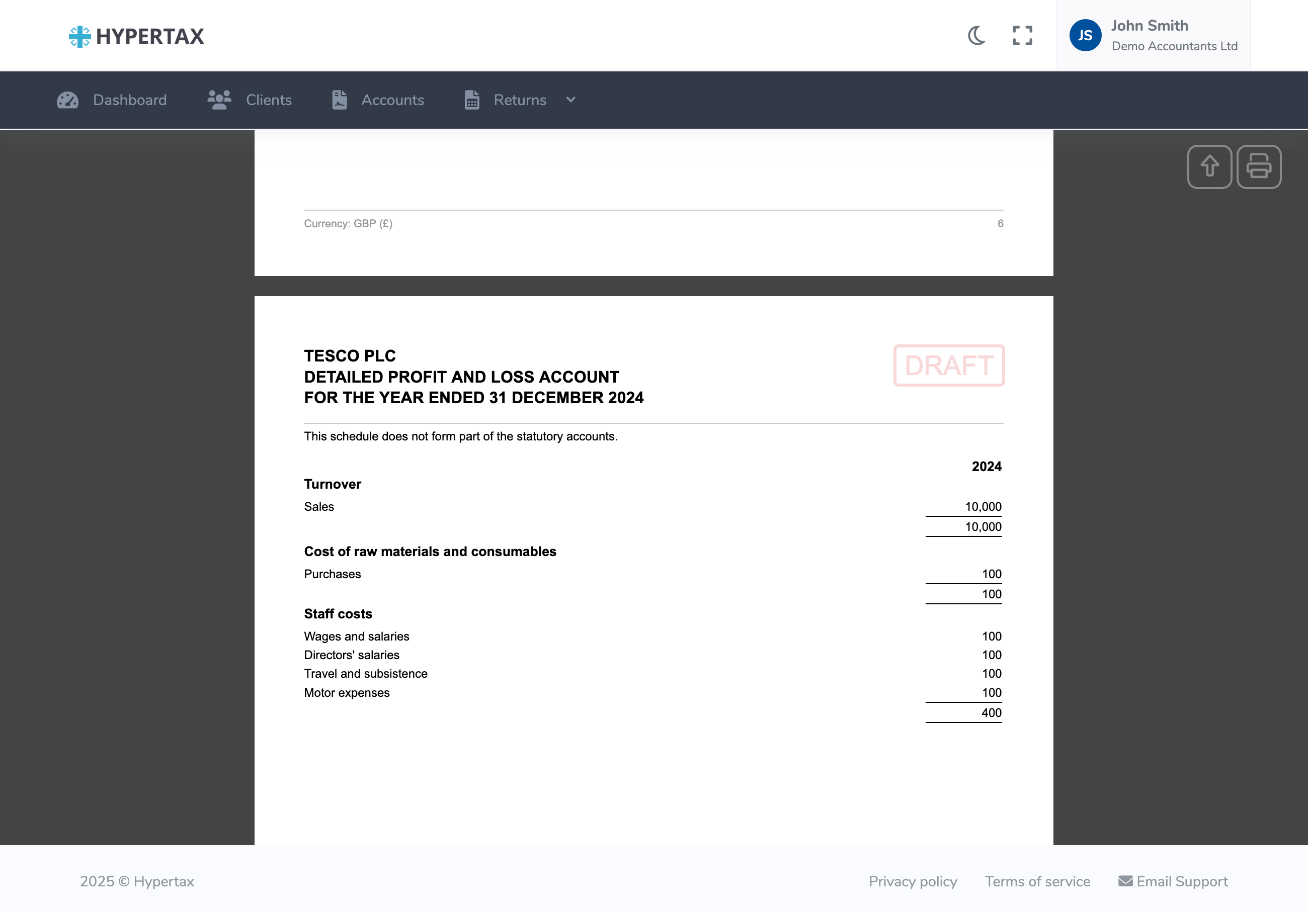Image resolution: width=1308 pixels, height=911 pixels.
Task: Click Cost of raw materials and consumables heading
Action: (x=430, y=552)
